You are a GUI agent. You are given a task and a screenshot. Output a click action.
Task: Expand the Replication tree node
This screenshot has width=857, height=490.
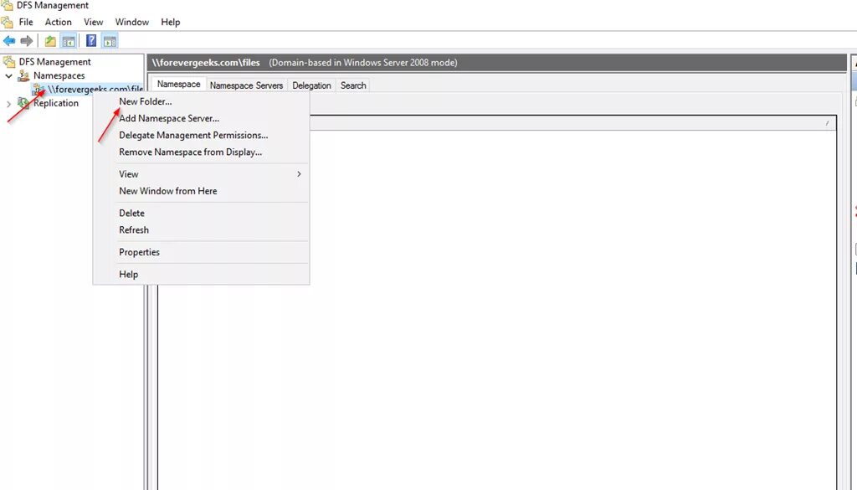(x=8, y=103)
